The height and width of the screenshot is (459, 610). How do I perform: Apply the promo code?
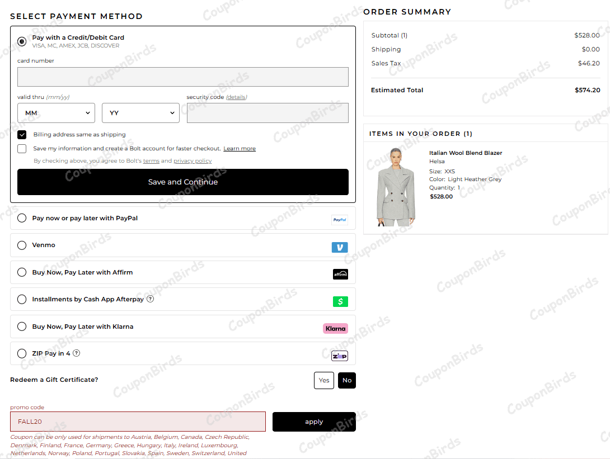[314, 422]
